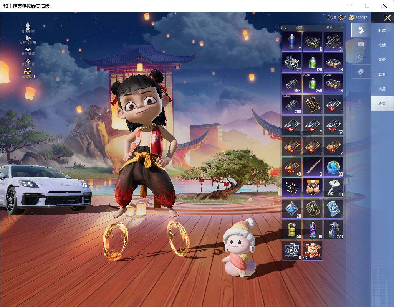394x307 pixels.
Task: Select the exclamation mark card item
Action: pos(313,209)
